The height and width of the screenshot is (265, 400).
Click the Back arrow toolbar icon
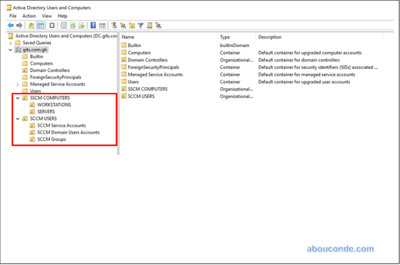tap(11, 25)
